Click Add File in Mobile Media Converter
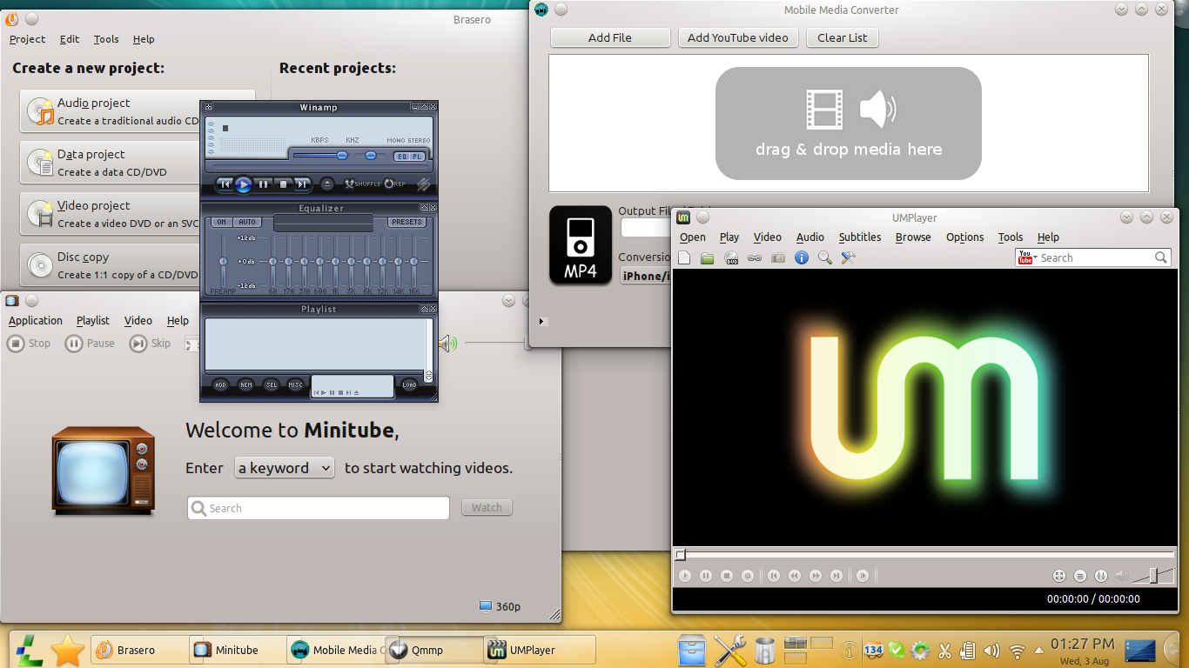The height and width of the screenshot is (668, 1189). click(x=610, y=38)
